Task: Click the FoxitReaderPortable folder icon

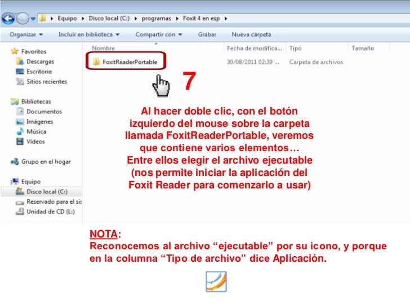Action: pos(96,62)
